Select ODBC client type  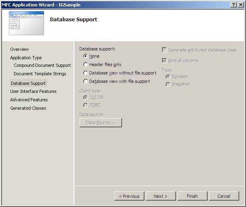coord(86,105)
